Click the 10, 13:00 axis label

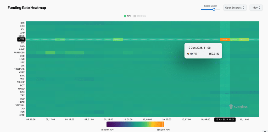coord(244,120)
